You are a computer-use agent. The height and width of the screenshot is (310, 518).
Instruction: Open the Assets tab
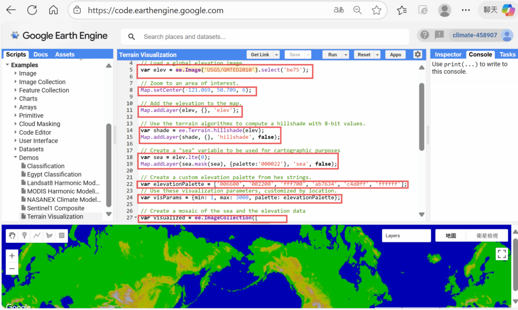pyautogui.click(x=65, y=55)
